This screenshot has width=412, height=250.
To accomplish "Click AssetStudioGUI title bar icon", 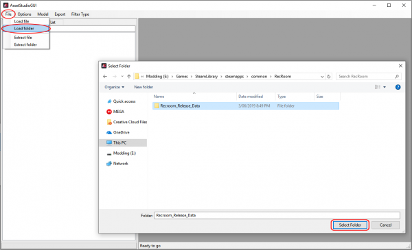I will pyautogui.click(x=5, y=5).
